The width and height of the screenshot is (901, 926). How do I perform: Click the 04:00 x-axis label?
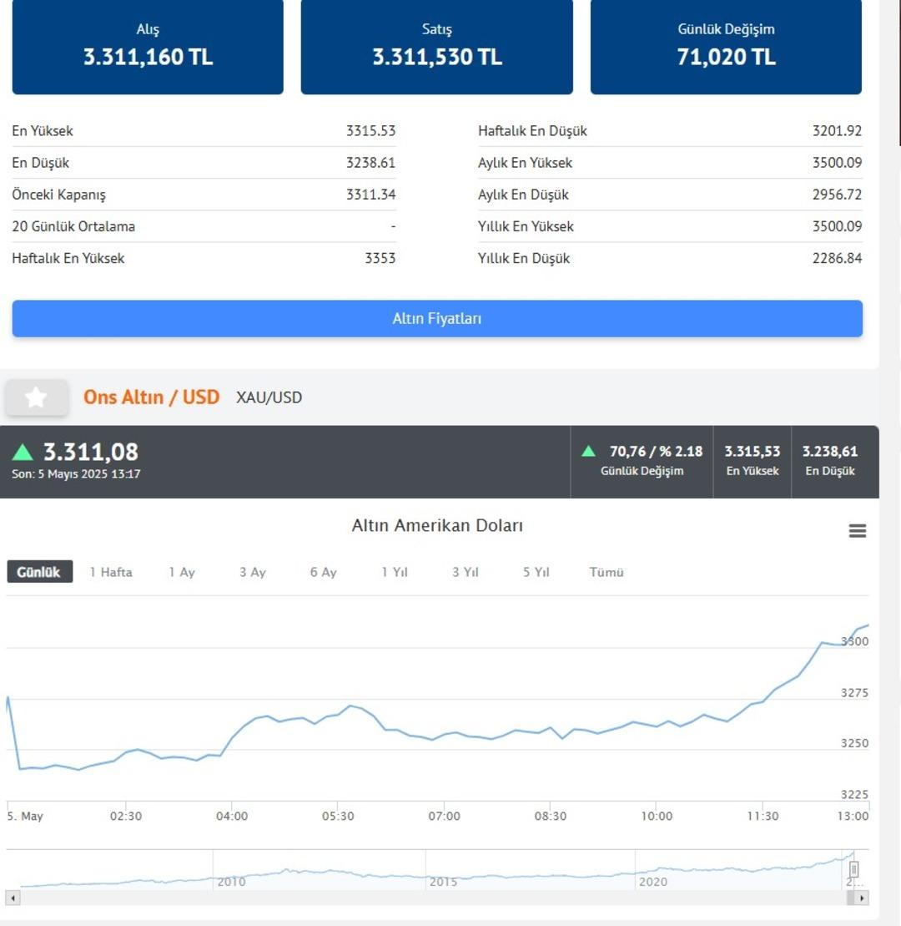coord(232,816)
